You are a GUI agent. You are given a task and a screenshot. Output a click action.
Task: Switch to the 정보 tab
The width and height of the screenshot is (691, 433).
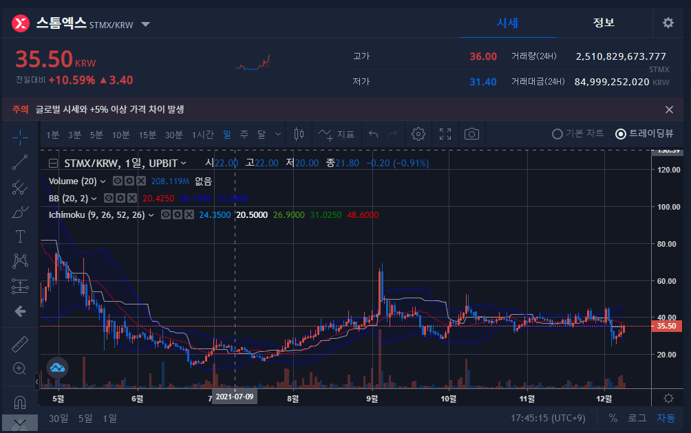(604, 23)
